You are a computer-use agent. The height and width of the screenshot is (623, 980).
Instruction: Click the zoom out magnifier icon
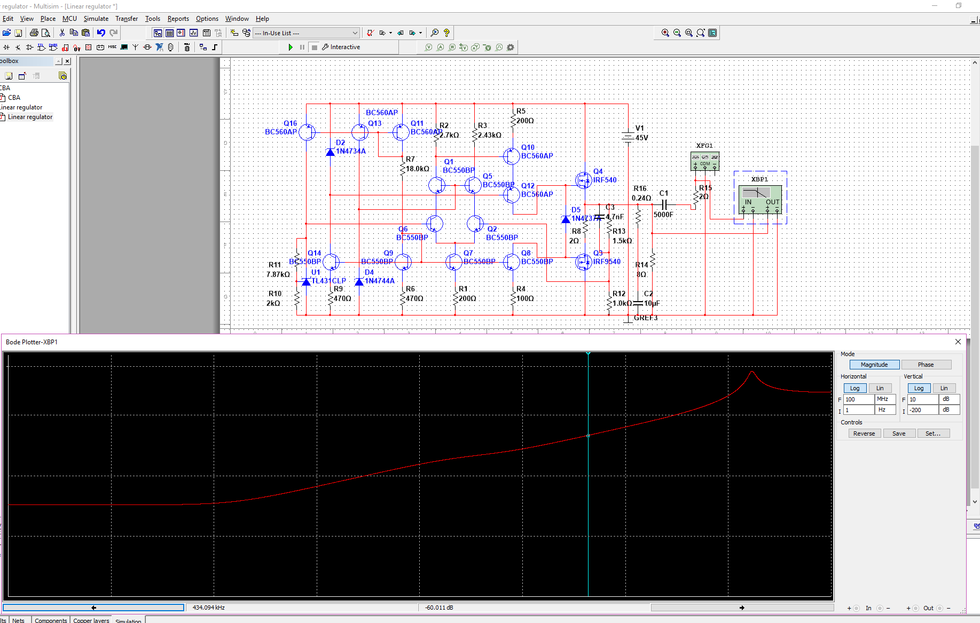click(x=677, y=33)
